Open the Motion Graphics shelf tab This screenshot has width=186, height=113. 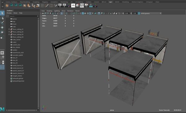(x=137, y=2)
